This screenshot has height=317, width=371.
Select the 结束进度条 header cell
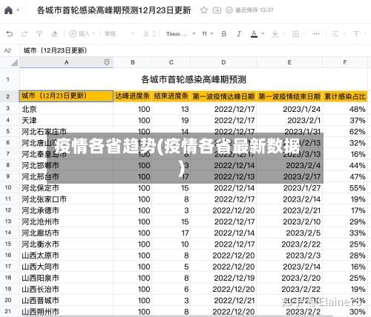[171, 96]
